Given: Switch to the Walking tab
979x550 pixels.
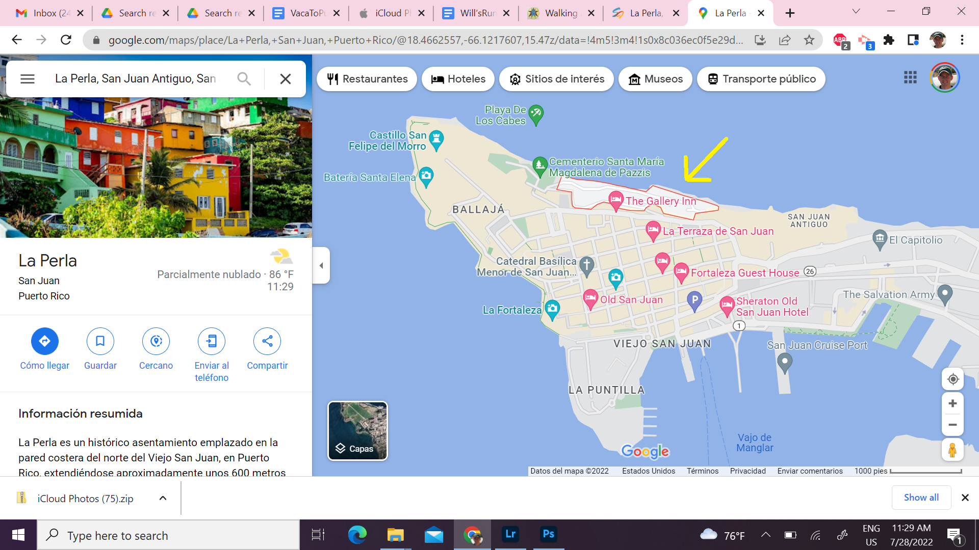Looking at the screenshot, I should coord(560,13).
